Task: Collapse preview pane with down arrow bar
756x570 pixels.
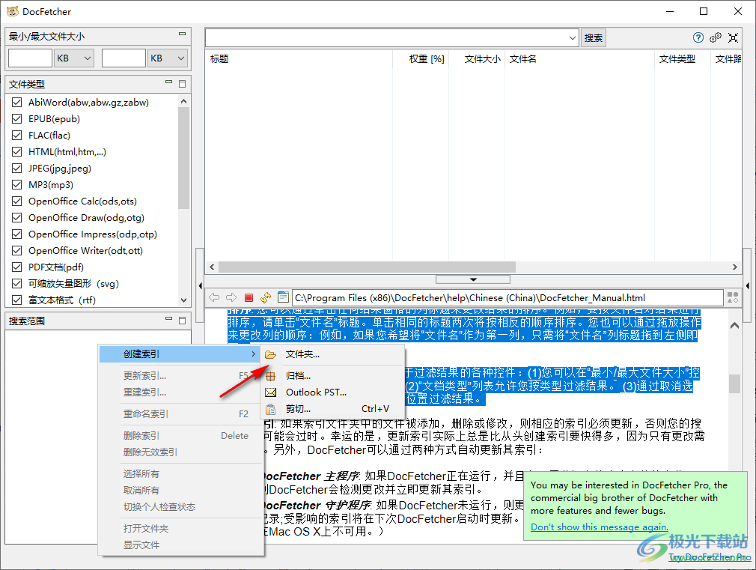Action: pos(473,279)
